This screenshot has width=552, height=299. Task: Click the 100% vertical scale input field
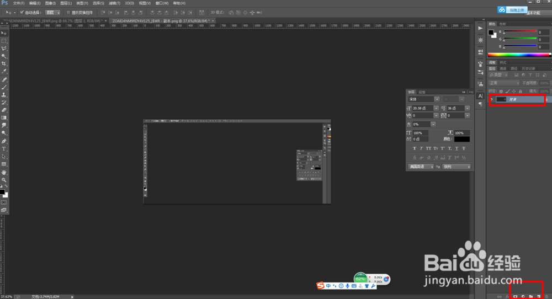(x=421, y=133)
